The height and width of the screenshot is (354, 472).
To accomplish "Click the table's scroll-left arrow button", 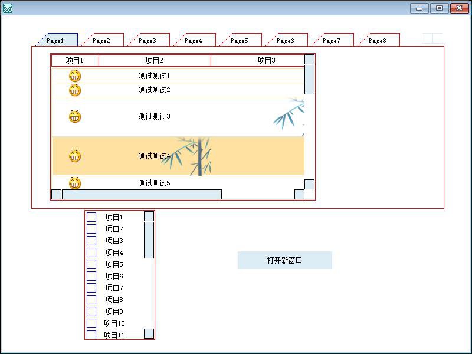I will (x=57, y=195).
